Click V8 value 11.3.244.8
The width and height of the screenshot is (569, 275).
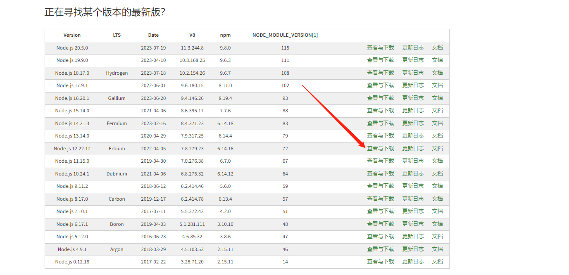(192, 48)
